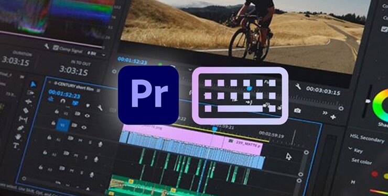Viewport: 388px width, 196px height.
Task: Select the 0-CENTURY short film sequence tab
Action: [74, 86]
